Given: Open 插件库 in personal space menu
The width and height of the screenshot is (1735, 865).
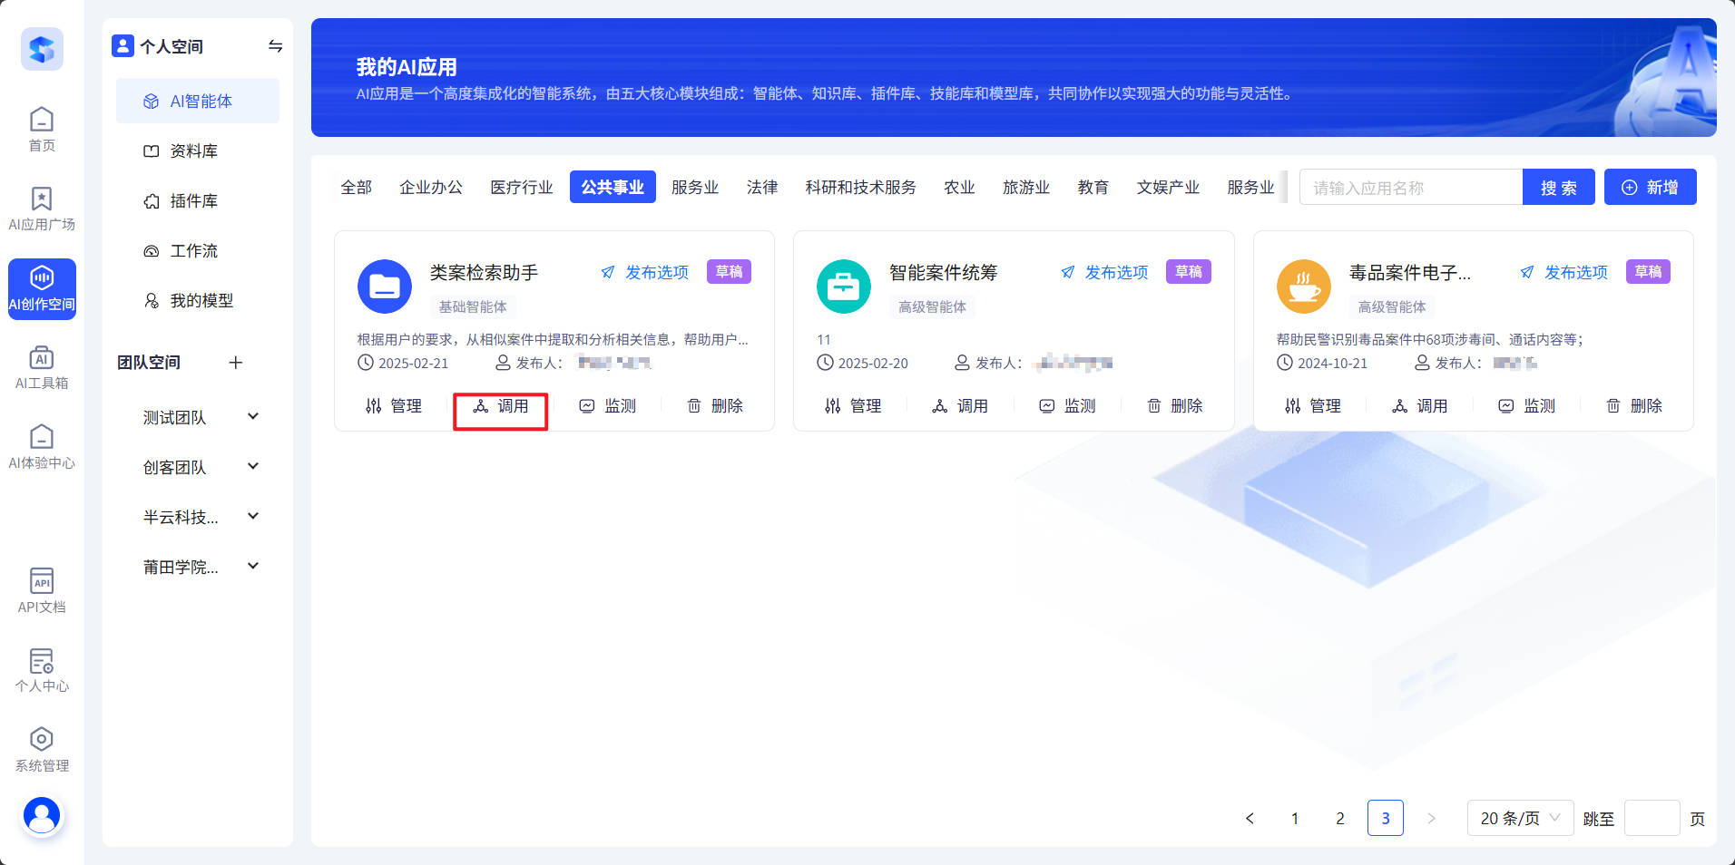Looking at the screenshot, I should pos(198,200).
